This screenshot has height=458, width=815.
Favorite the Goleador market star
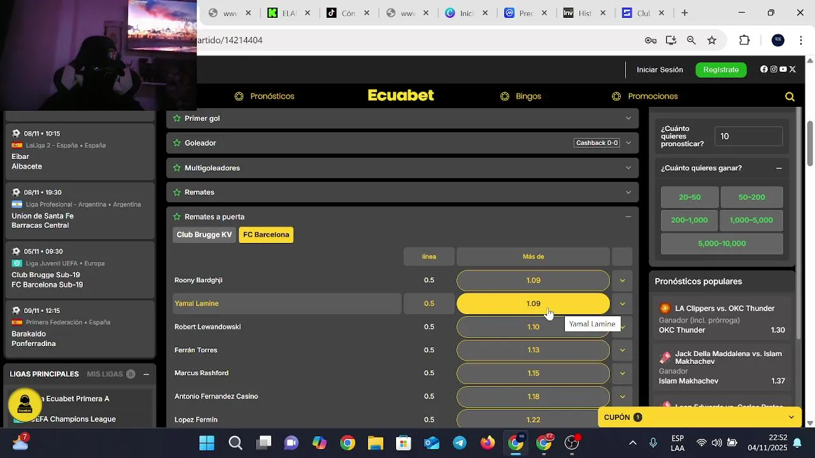click(176, 143)
